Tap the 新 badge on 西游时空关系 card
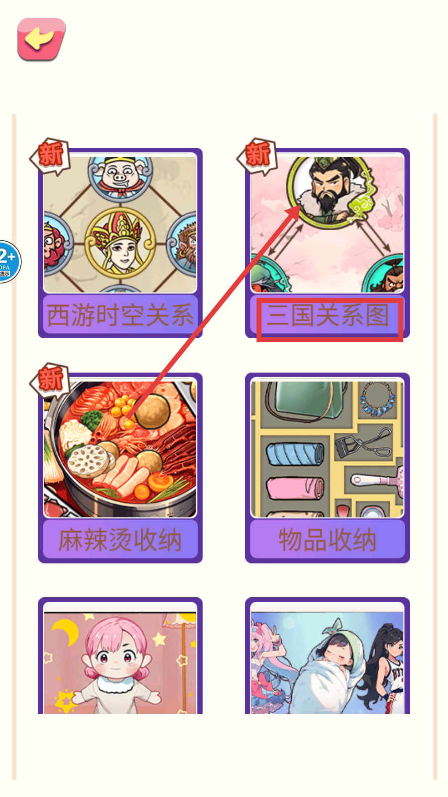 [51, 155]
